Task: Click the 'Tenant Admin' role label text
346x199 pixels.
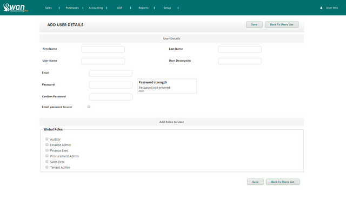Action: [x=60, y=168]
